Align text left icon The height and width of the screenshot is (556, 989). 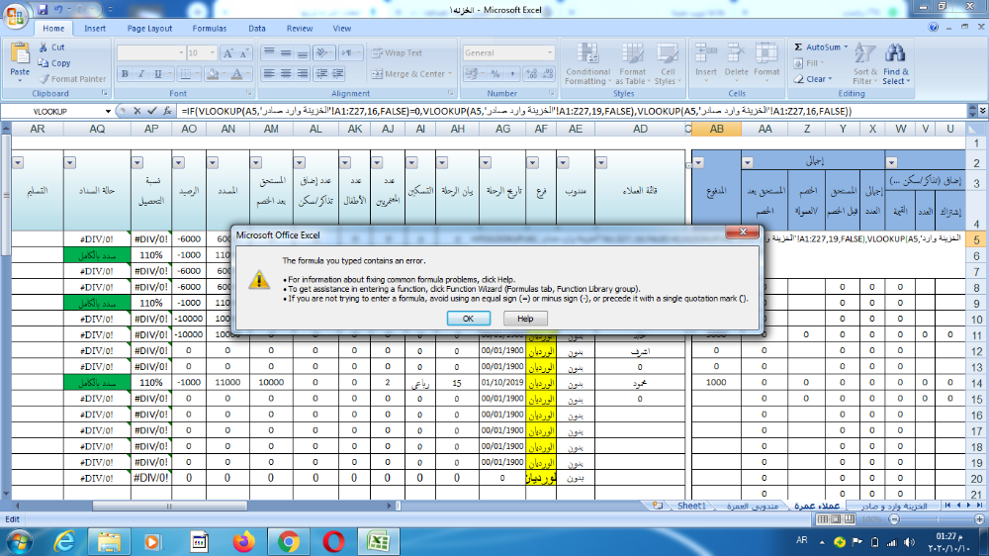click(x=269, y=74)
